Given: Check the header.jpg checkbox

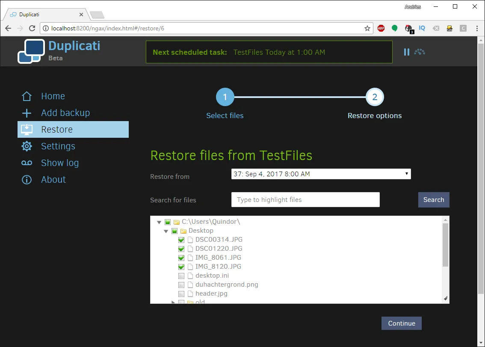Looking at the screenshot, I should click(x=181, y=294).
